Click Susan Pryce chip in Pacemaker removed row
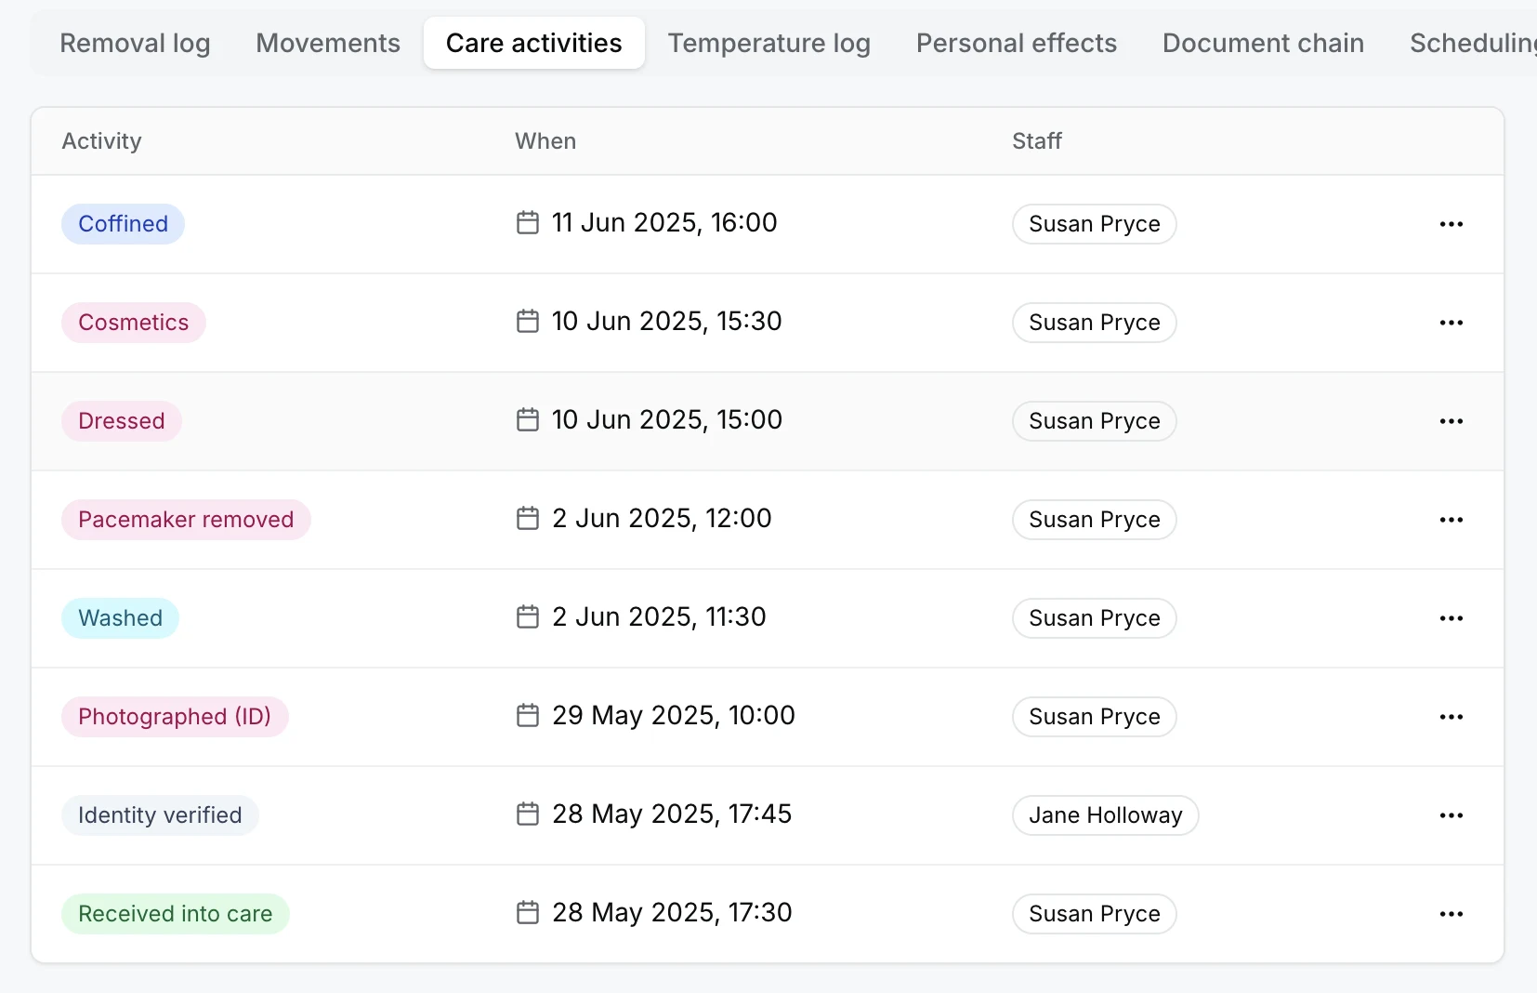This screenshot has width=1537, height=993. [x=1095, y=520]
